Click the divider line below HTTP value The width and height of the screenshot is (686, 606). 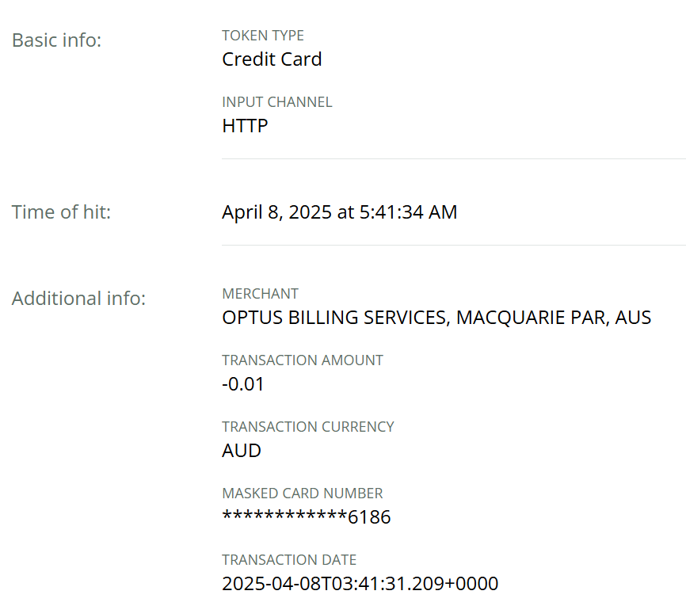point(453,159)
